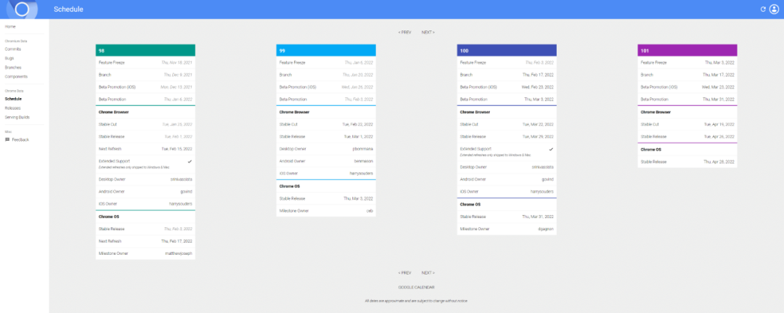
Task: Navigate to Branches in sidebar
Action: 13,67
